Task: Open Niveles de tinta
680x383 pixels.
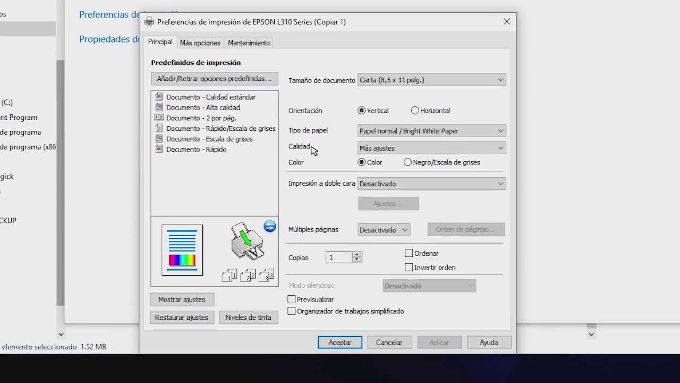Action: (x=248, y=318)
